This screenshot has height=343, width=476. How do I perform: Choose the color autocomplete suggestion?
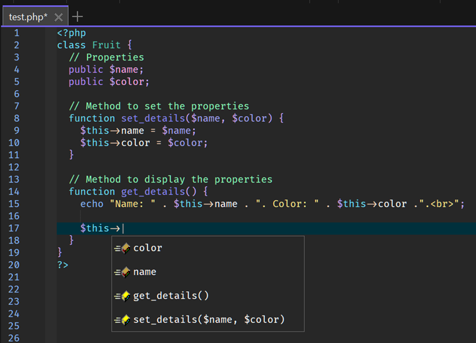(208, 248)
